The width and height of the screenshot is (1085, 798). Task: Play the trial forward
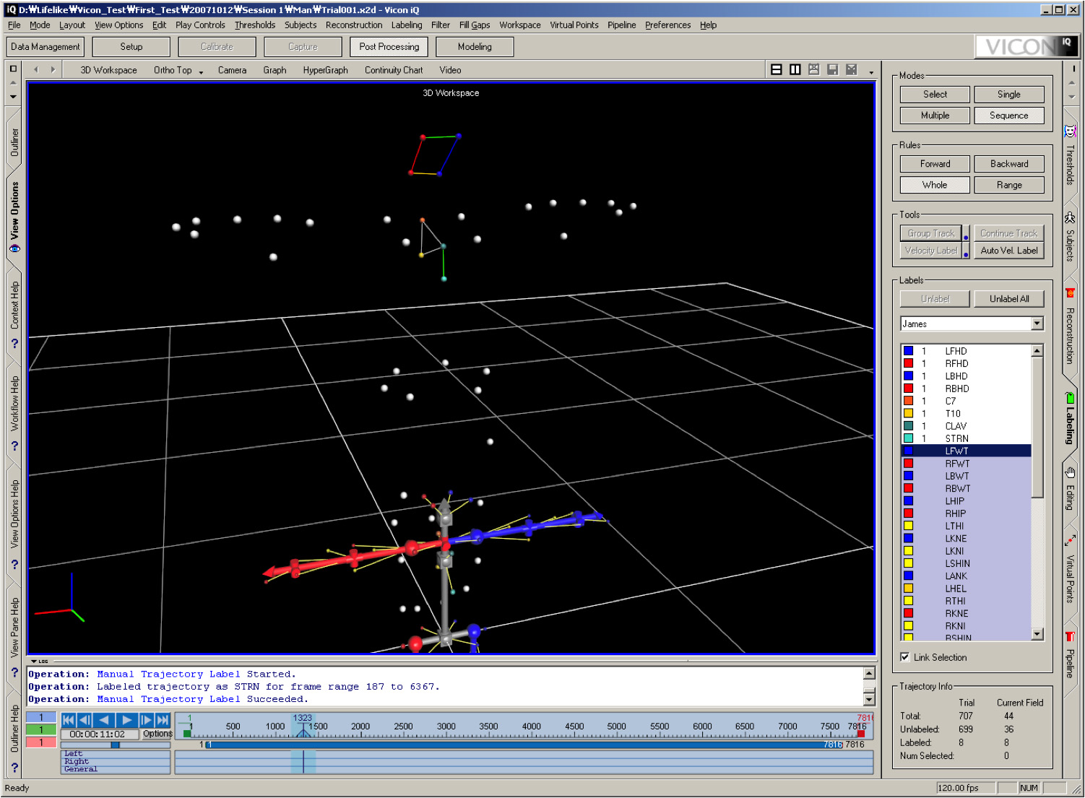point(126,720)
